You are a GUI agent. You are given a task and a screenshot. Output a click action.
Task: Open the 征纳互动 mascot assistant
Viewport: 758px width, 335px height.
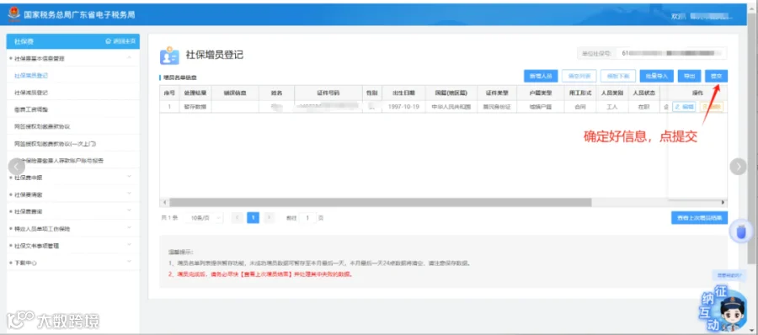coord(723,308)
